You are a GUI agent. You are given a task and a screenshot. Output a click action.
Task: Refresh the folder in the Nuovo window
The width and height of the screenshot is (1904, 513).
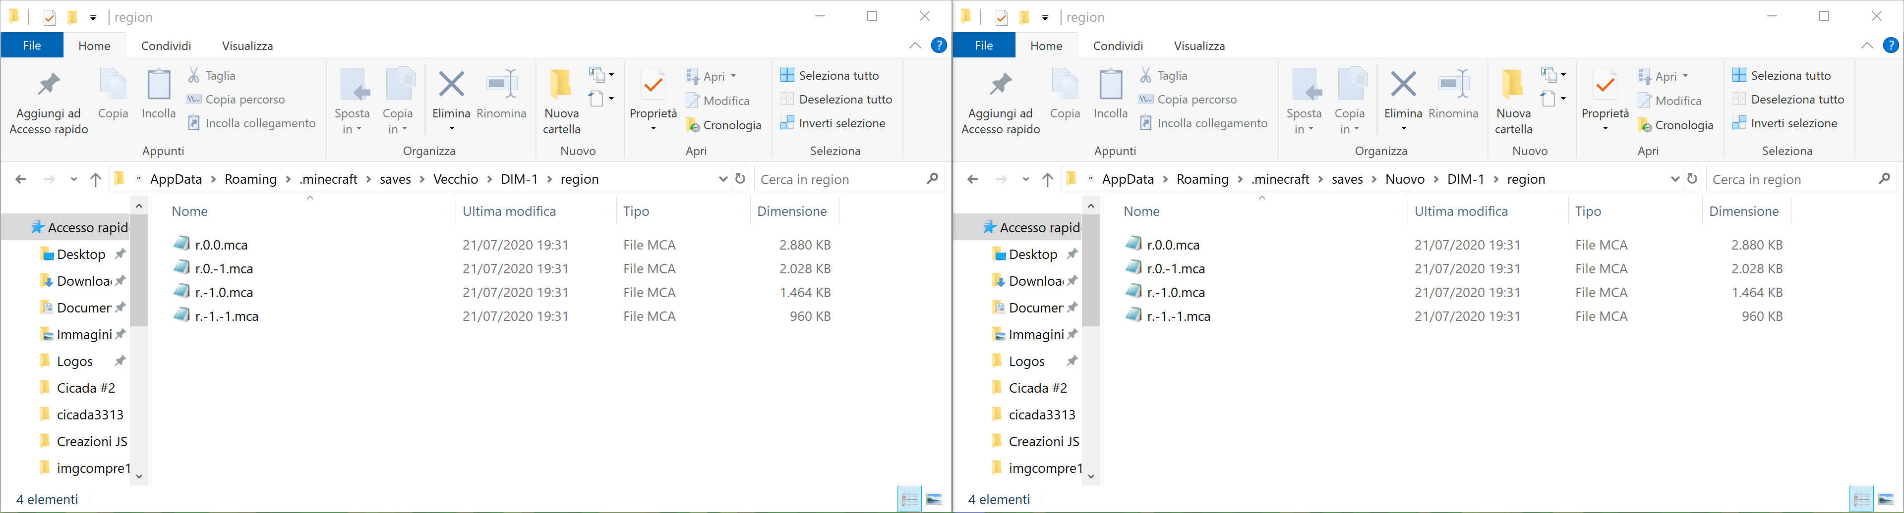click(x=1692, y=179)
